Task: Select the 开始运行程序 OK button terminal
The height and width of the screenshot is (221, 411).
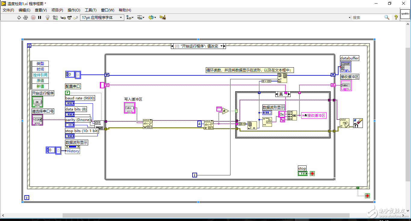Action: tap(38, 102)
